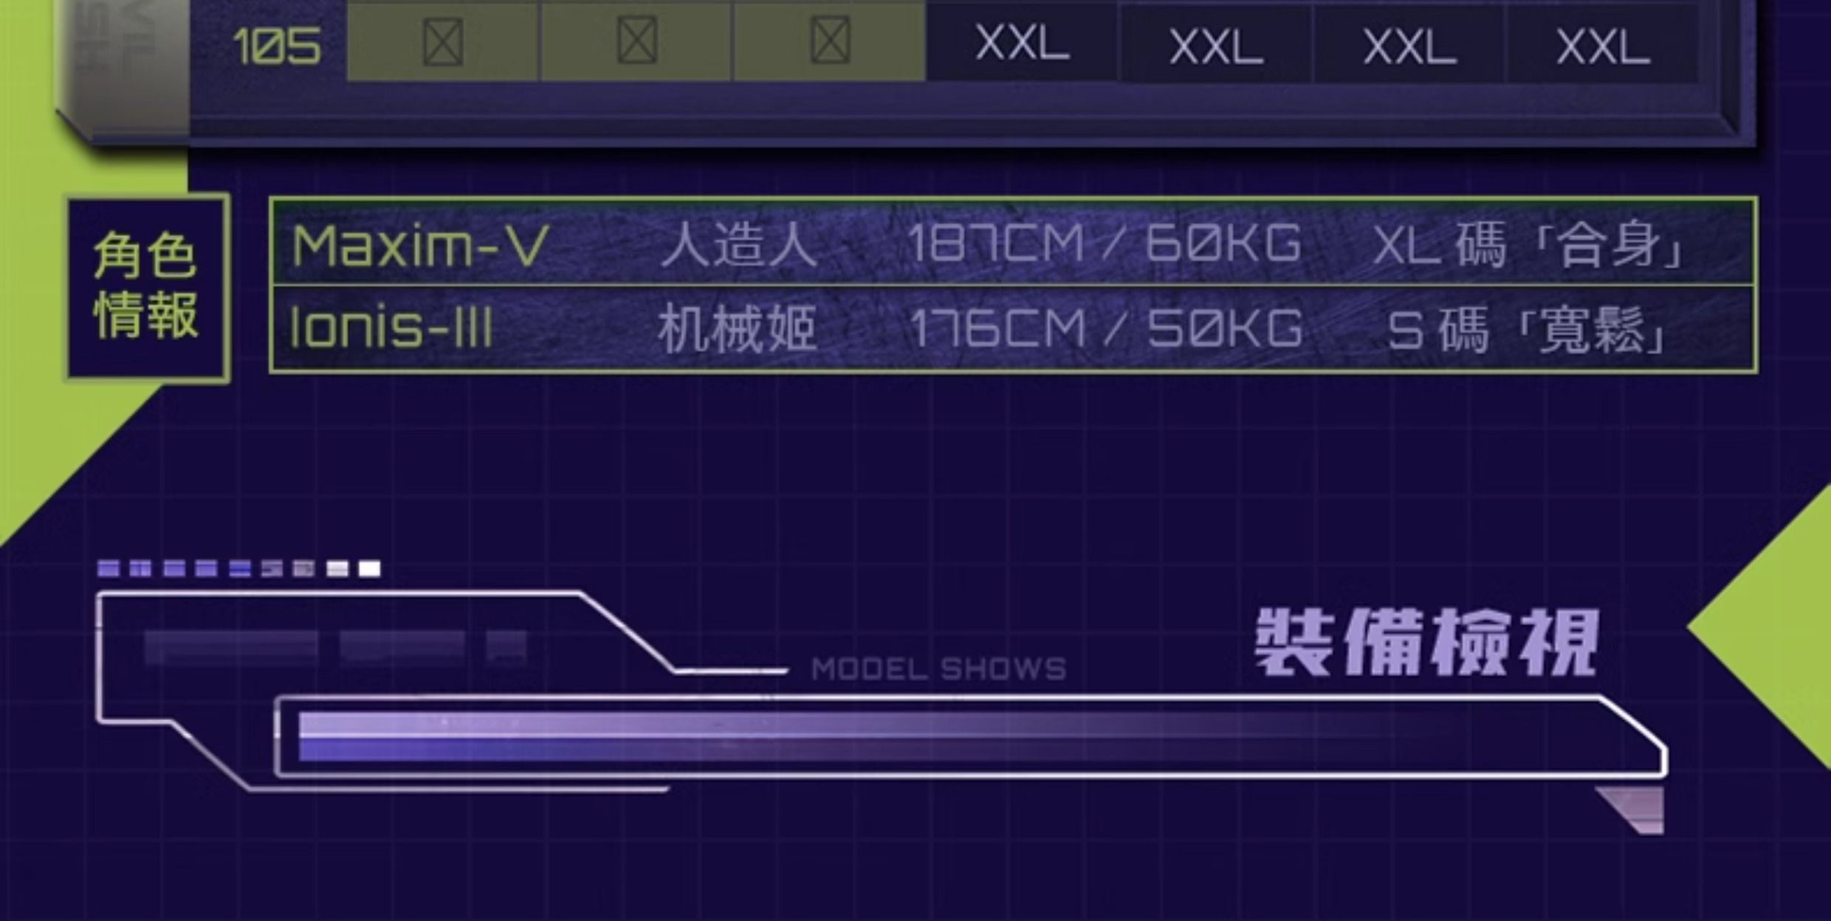Click the 105 row label
Image resolution: width=1831 pixels, height=921 pixels.
[x=277, y=46]
